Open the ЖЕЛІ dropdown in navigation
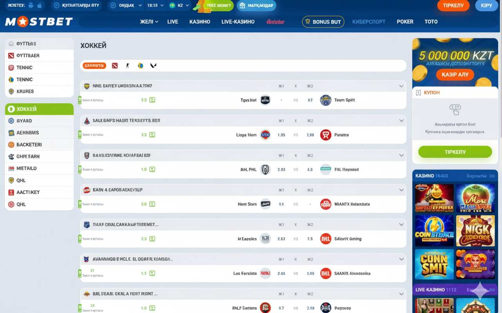The height and width of the screenshot is (313, 502). [149, 22]
